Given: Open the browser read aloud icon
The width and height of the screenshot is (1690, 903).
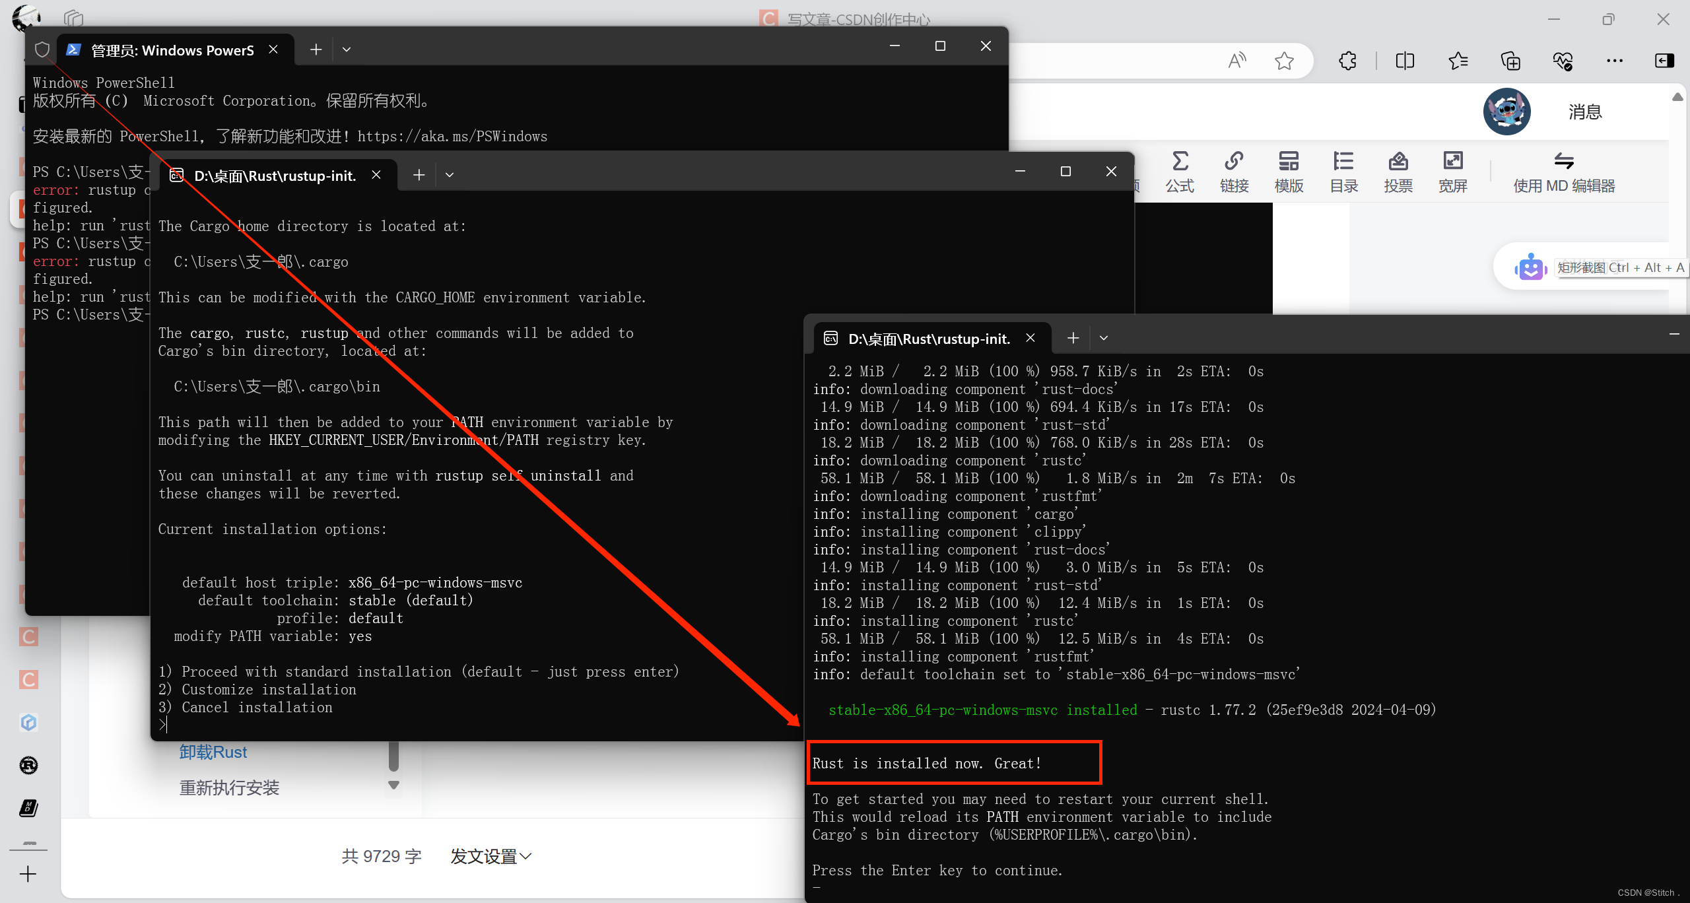Looking at the screenshot, I should pyautogui.click(x=1237, y=61).
